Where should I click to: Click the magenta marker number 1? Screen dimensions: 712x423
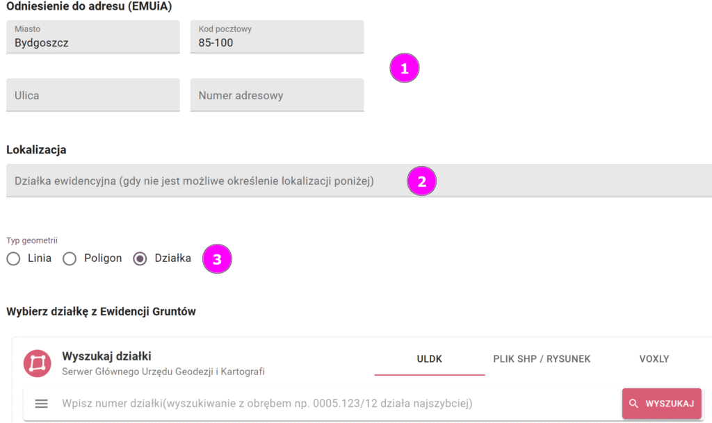tap(404, 68)
